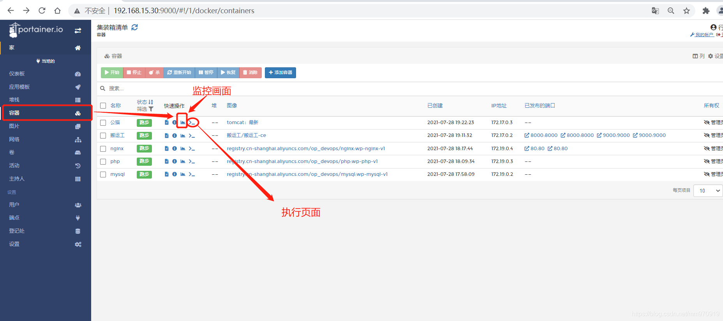
Task: Go to 仪表板 in the sidebar
Action: point(17,74)
